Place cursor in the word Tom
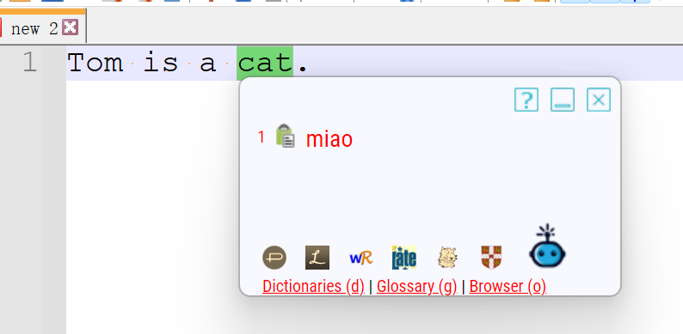The height and width of the screenshot is (334, 683). click(95, 63)
